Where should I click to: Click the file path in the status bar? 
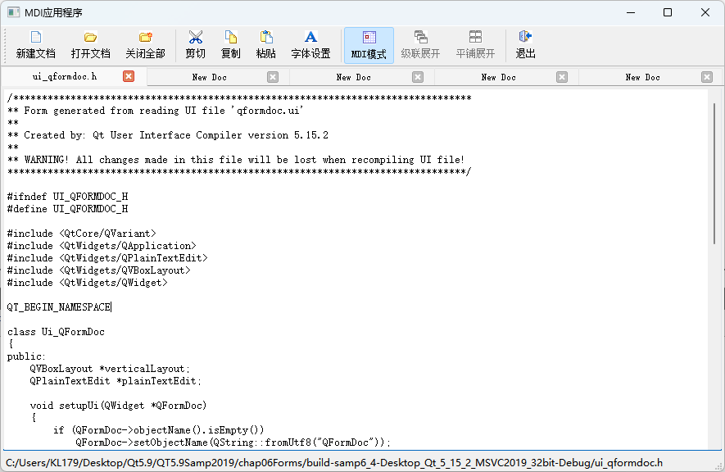(x=334, y=462)
